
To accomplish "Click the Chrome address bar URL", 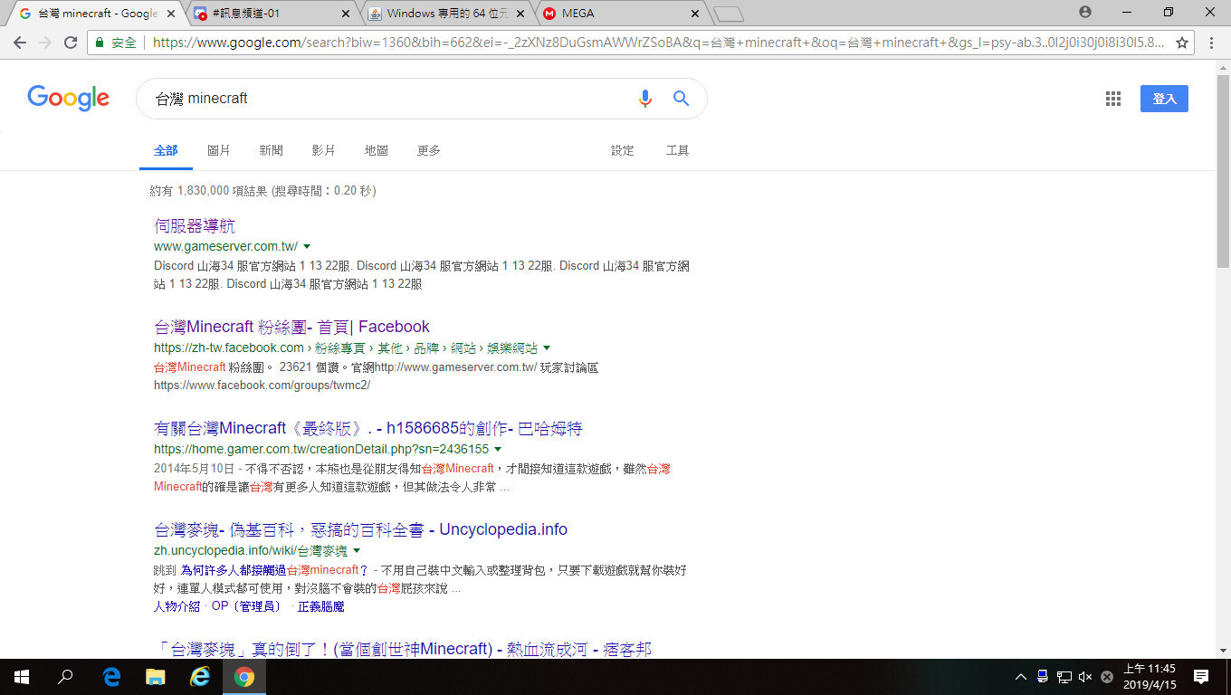I will click(659, 43).
